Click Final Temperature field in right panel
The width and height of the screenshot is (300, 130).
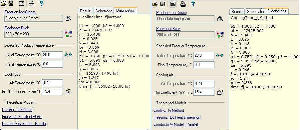(x=204, y=65)
